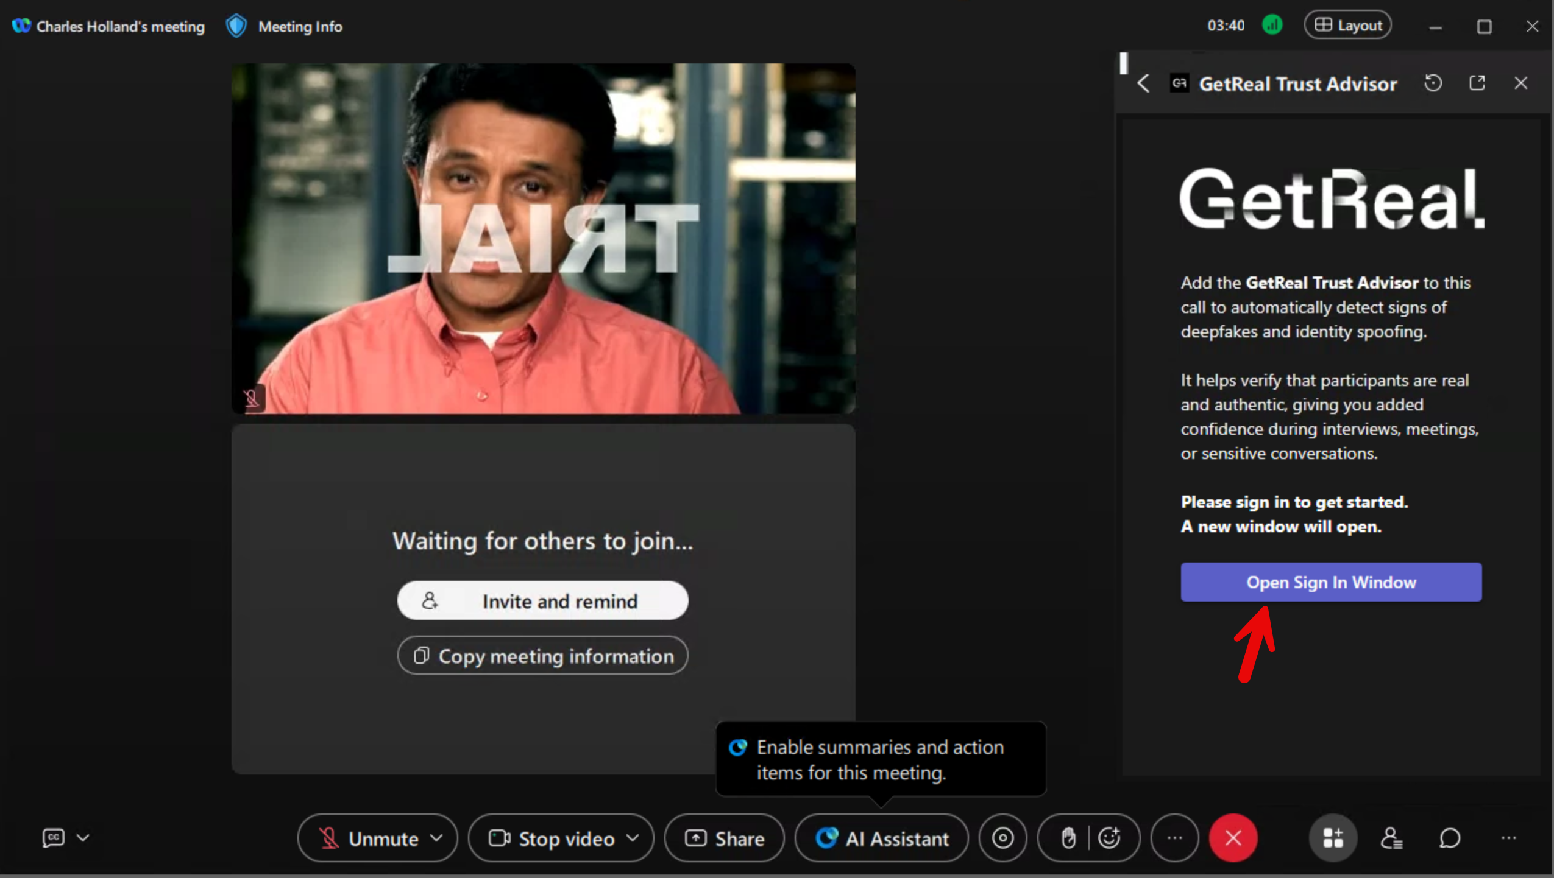
Task: Click the record meeting icon
Action: tap(1002, 838)
